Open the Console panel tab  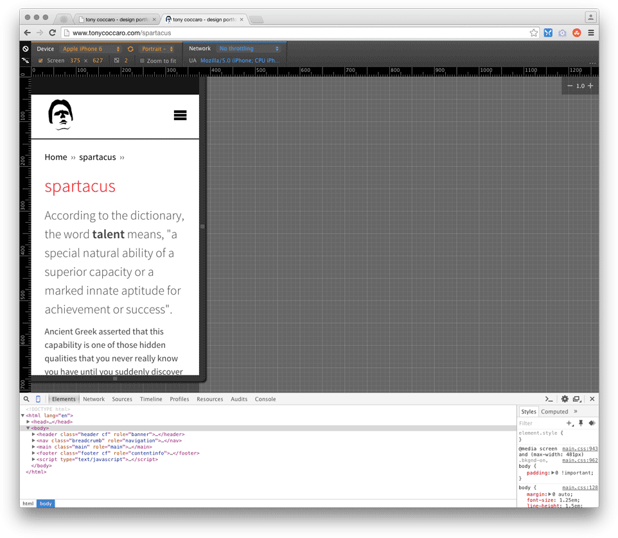coord(265,399)
